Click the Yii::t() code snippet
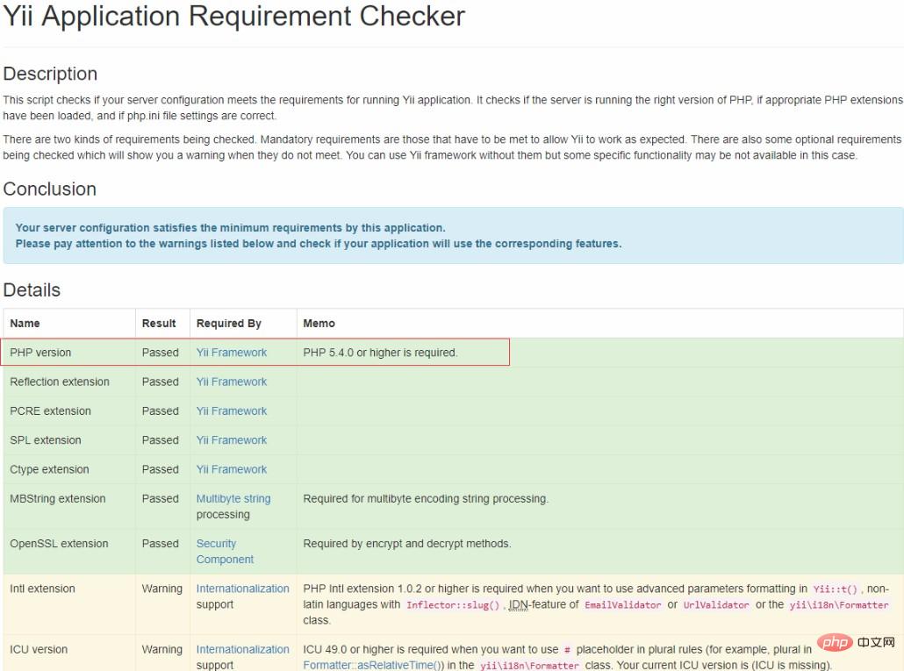Image resolution: width=904 pixels, height=671 pixels. 835,589
